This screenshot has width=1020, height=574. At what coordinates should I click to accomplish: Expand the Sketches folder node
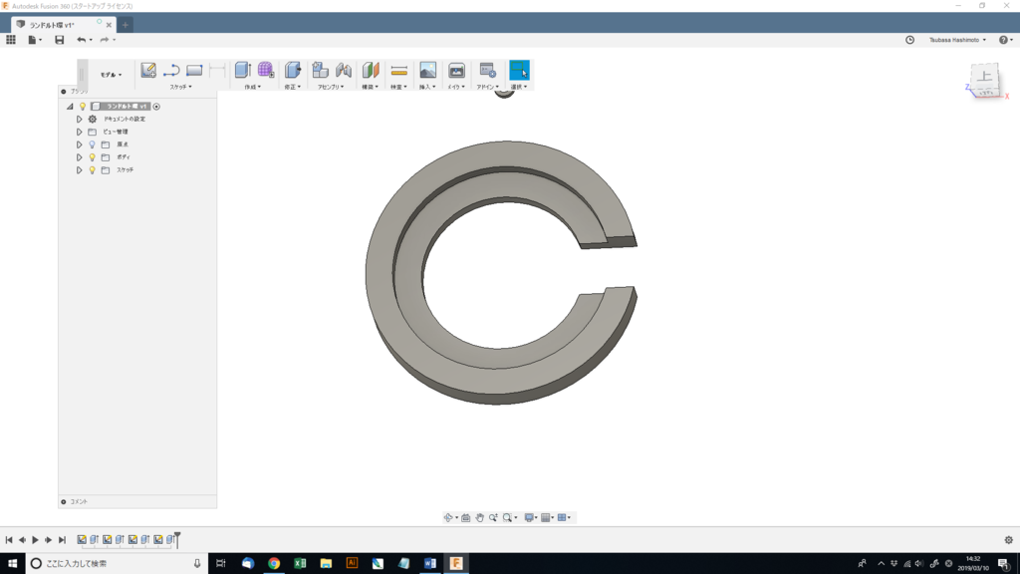click(x=80, y=170)
